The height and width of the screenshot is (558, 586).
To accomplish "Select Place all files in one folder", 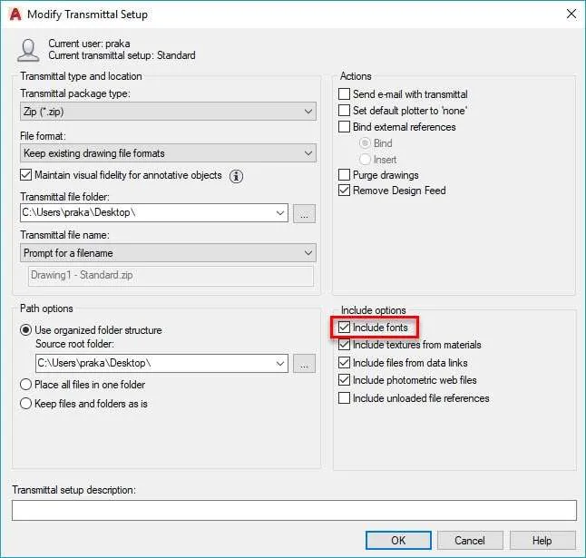I will pyautogui.click(x=25, y=384).
